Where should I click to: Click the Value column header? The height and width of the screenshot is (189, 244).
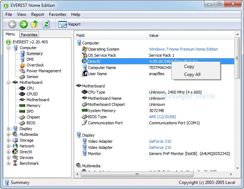[x=191, y=35]
